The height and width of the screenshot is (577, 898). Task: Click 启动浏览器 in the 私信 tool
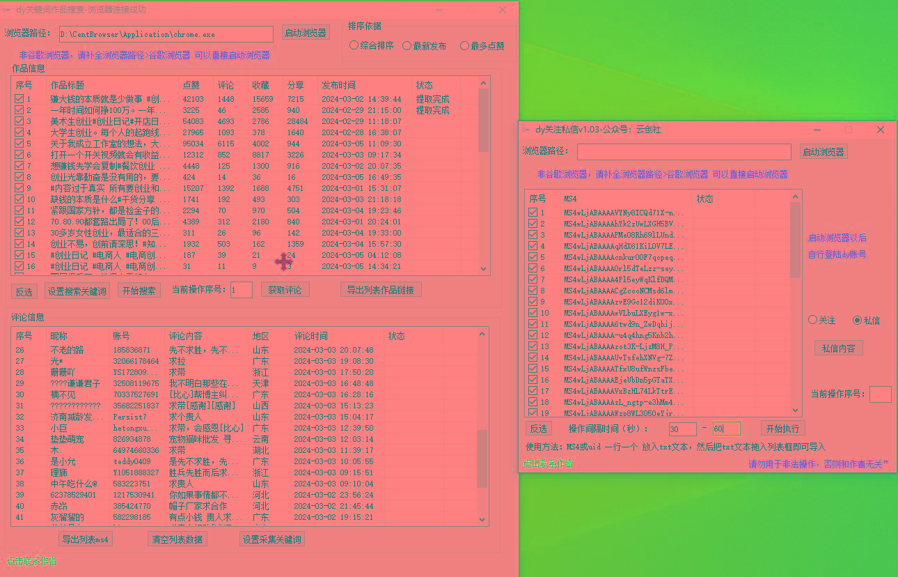(824, 151)
